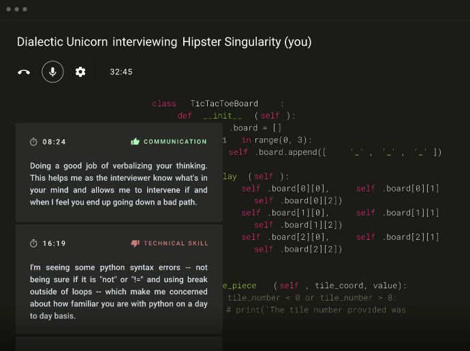The width and height of the screenshot is (470, 351).
Task: Click the self.board[1][2]) code line
Action: [x=298, y=225]
